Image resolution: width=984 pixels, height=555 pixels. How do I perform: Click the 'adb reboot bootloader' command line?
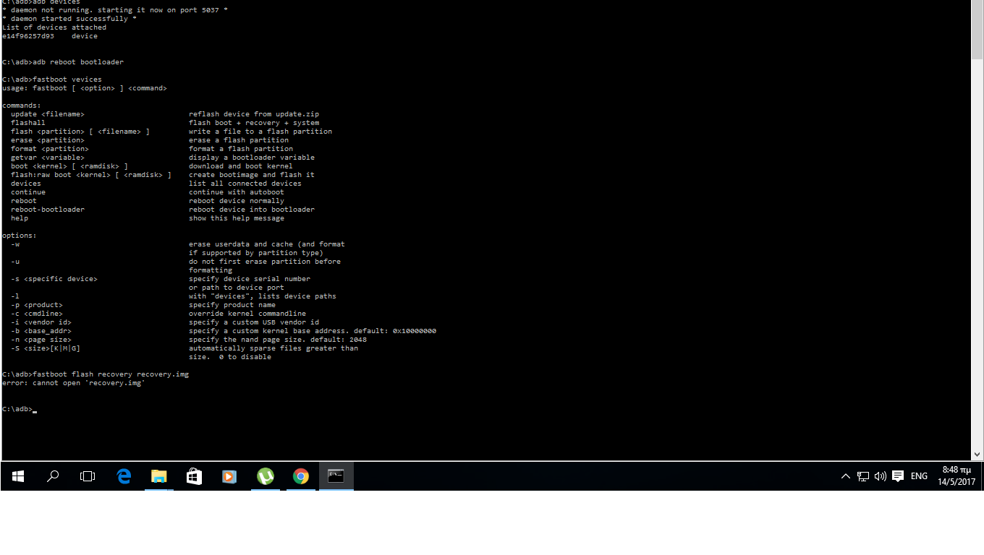point(63,62)
